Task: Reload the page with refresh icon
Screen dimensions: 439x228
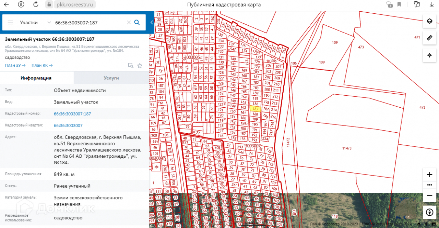Action: (36, 4)
